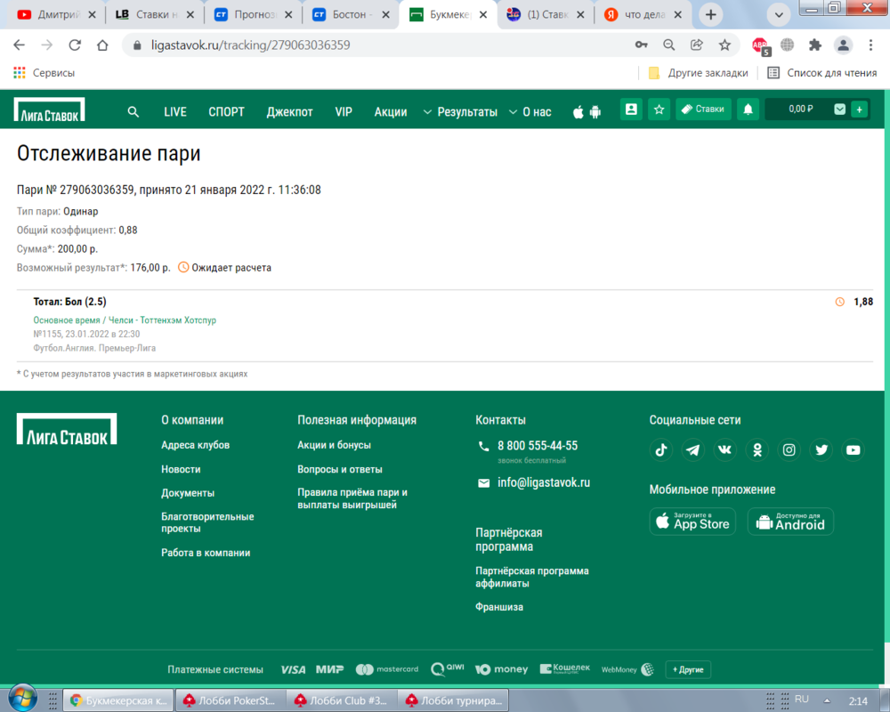Open the Список для чтения reading list
The image size is (890, 712).
tap(821, 73)
